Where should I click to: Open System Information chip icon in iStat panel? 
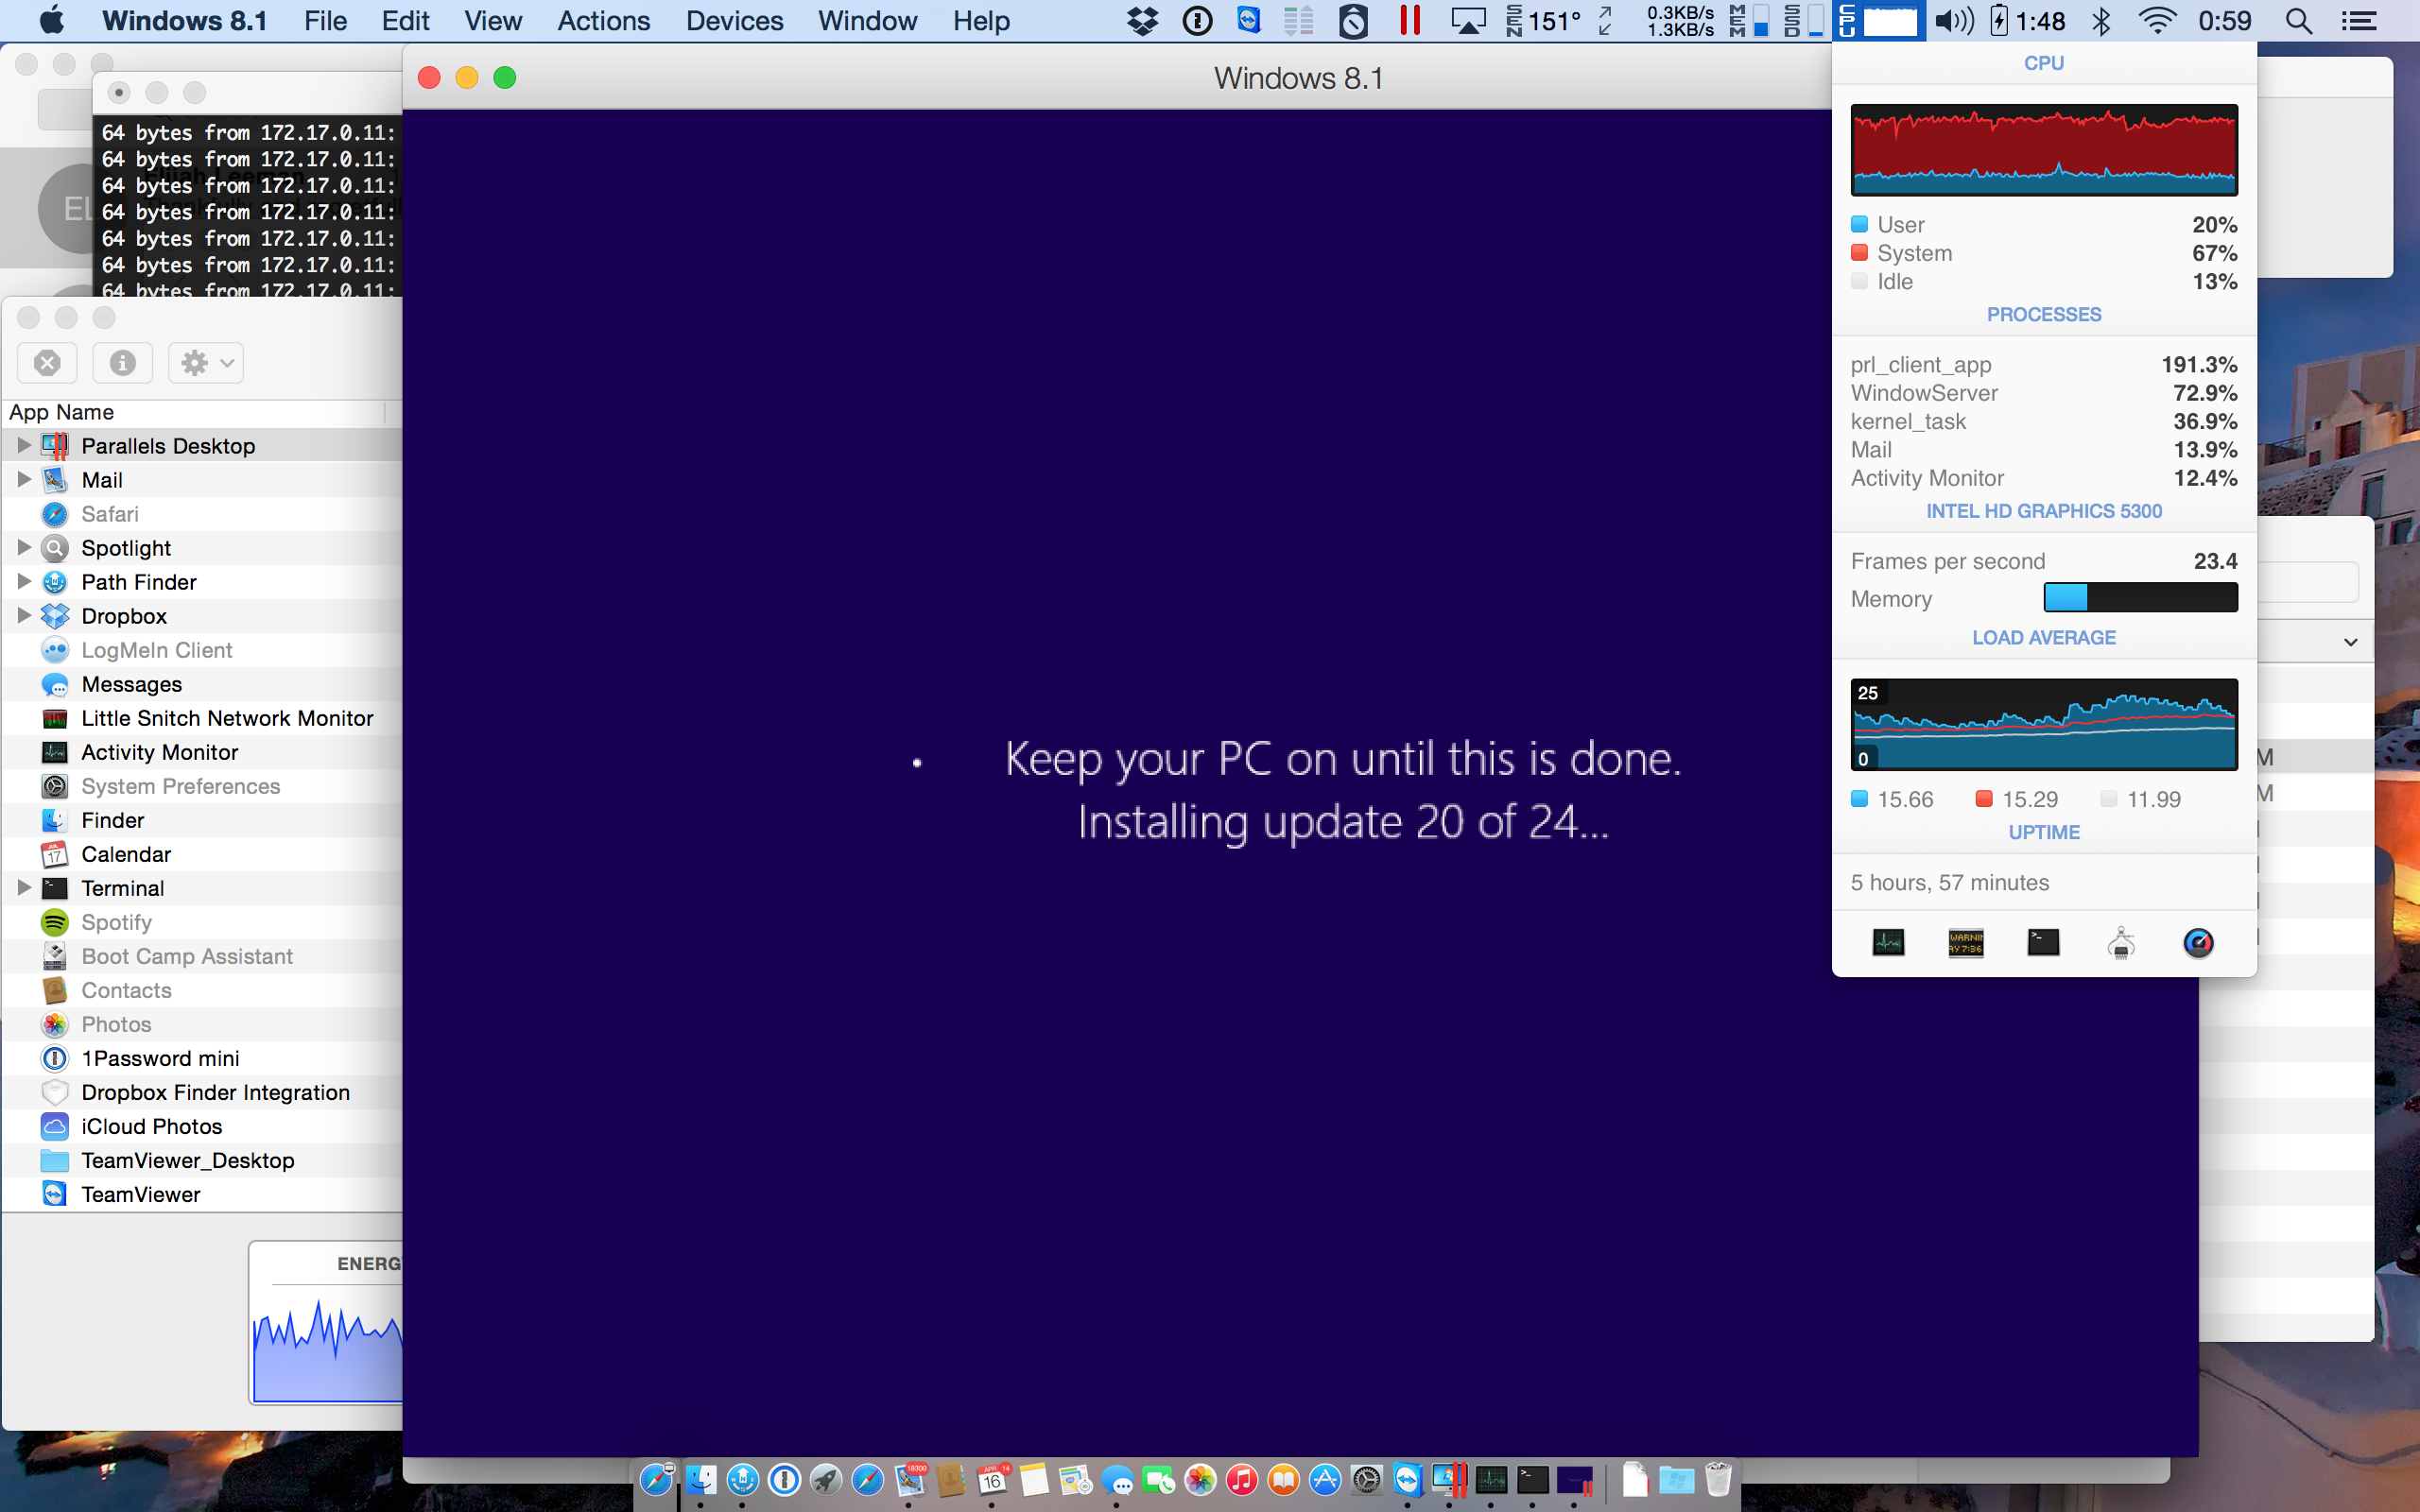pos(2121,942)
